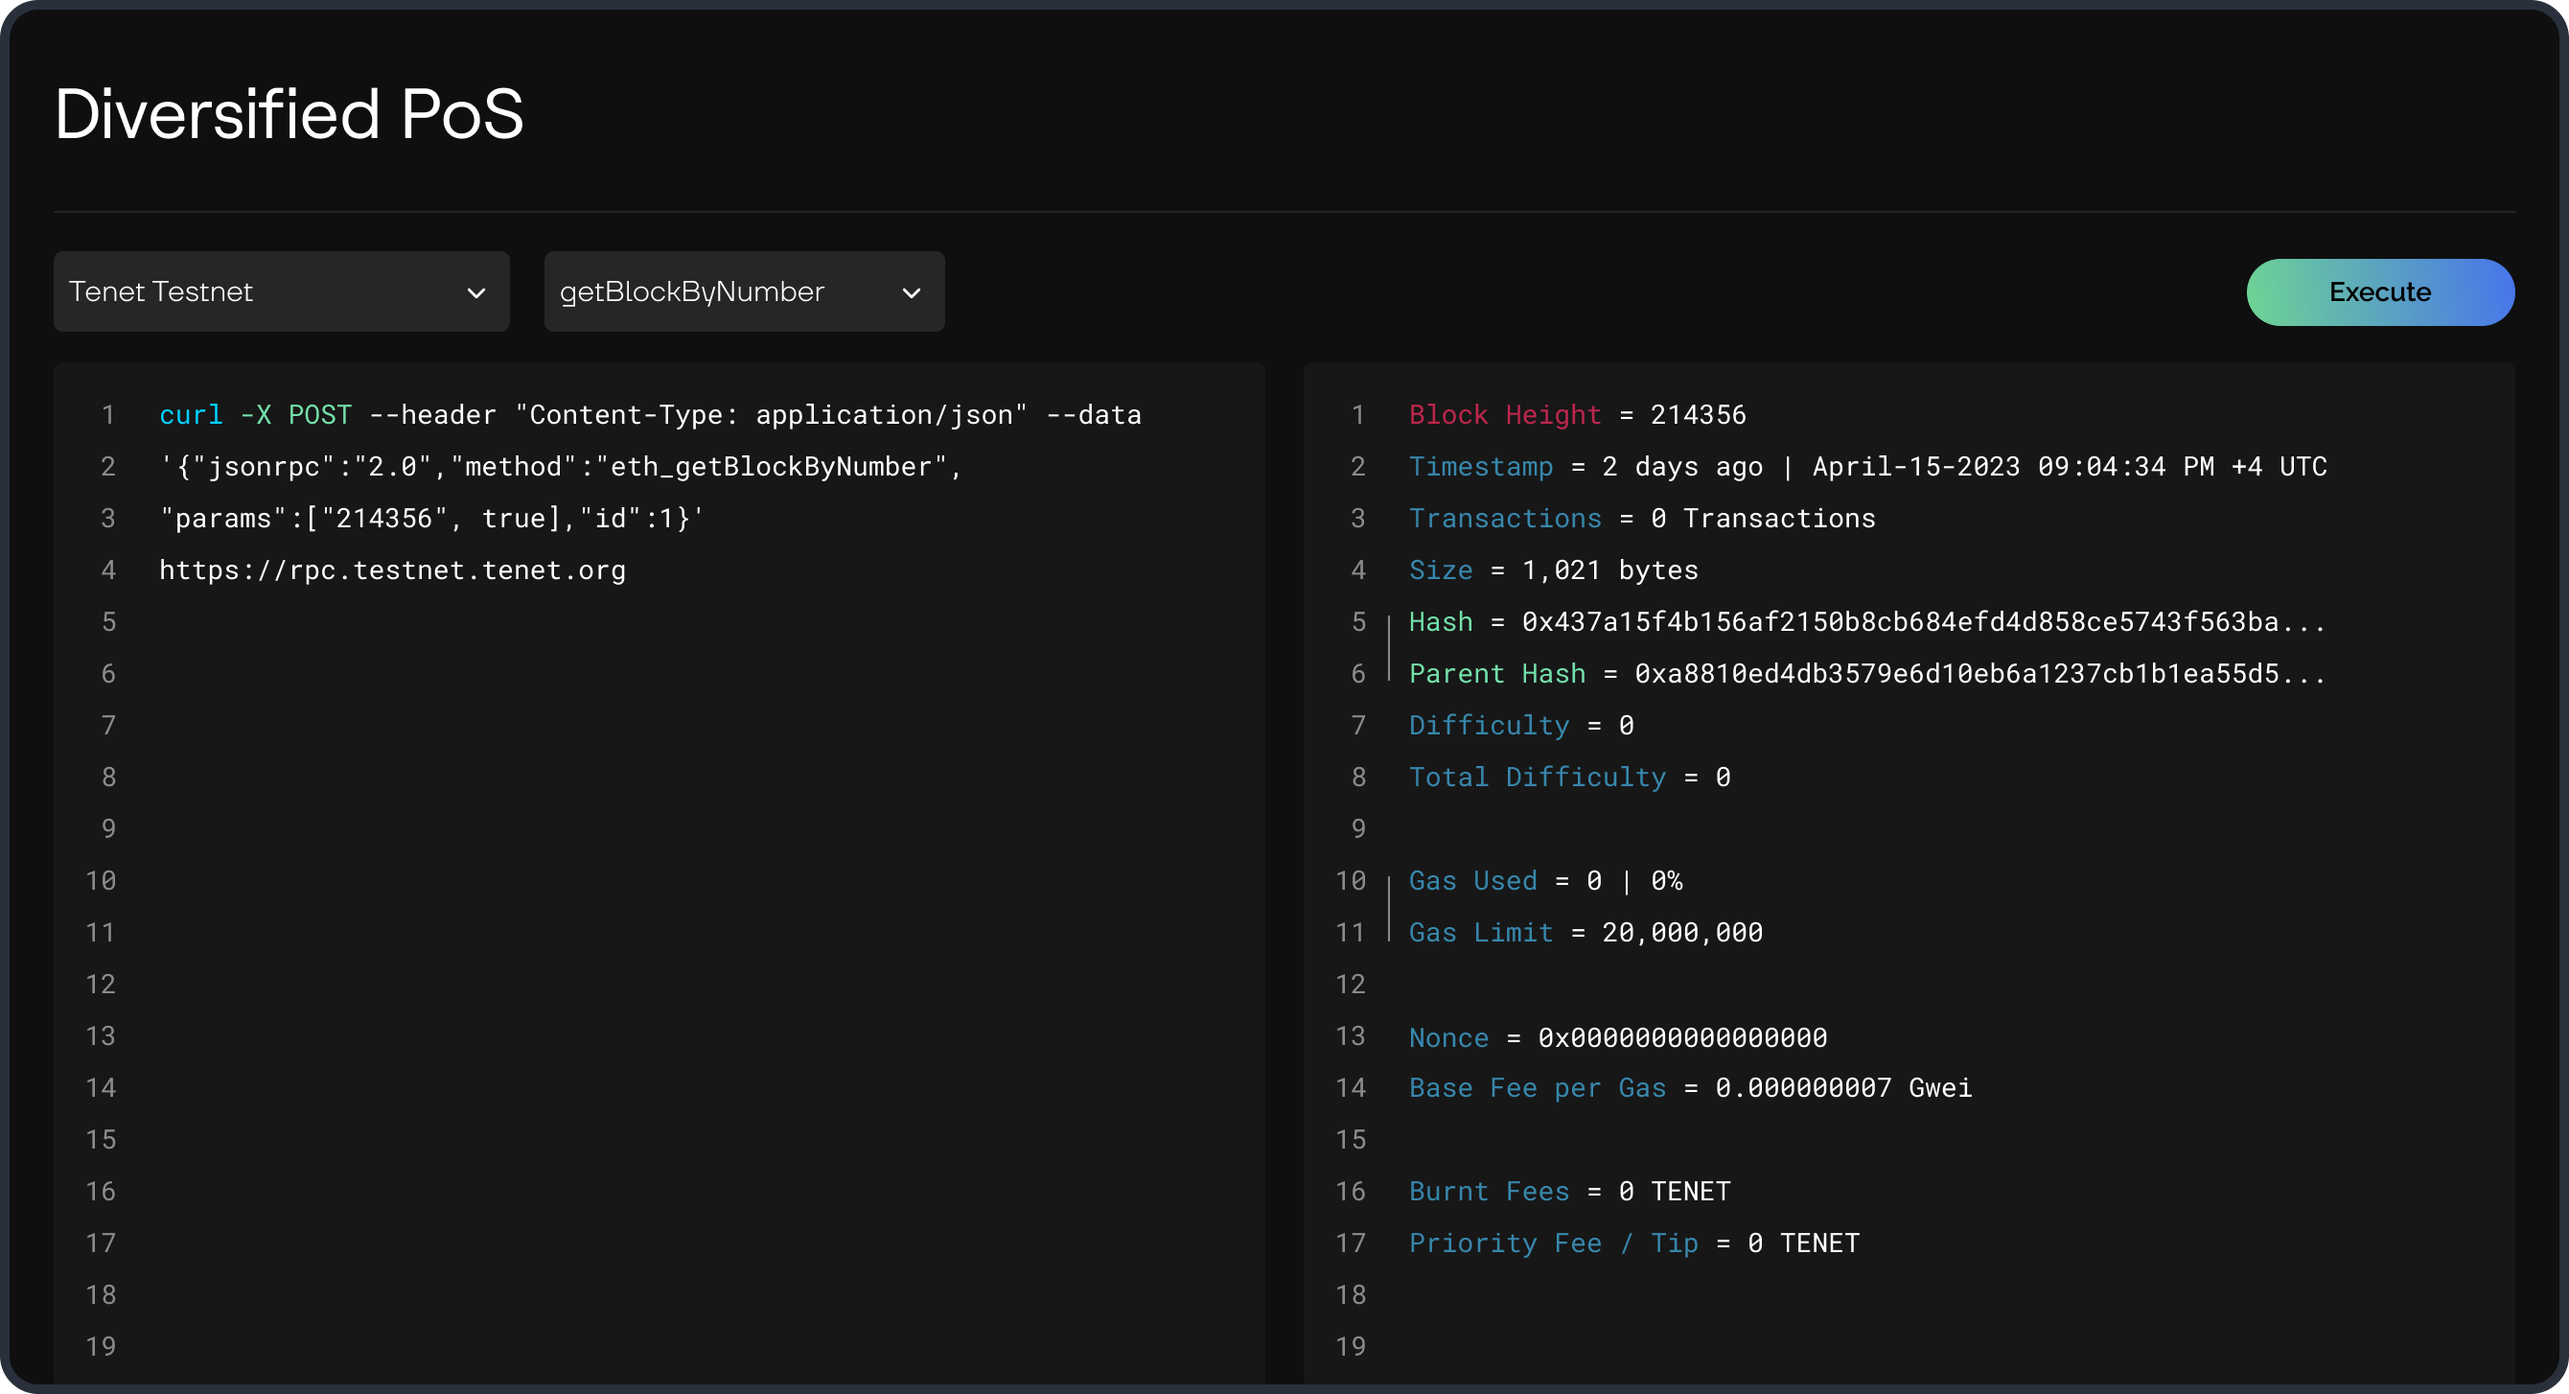Click the chevron arrow beside Tenet Testnet
Image resolution: width=2569 pixels, height=1394 pixels.
pyautogui.click(x=475, y=293)
